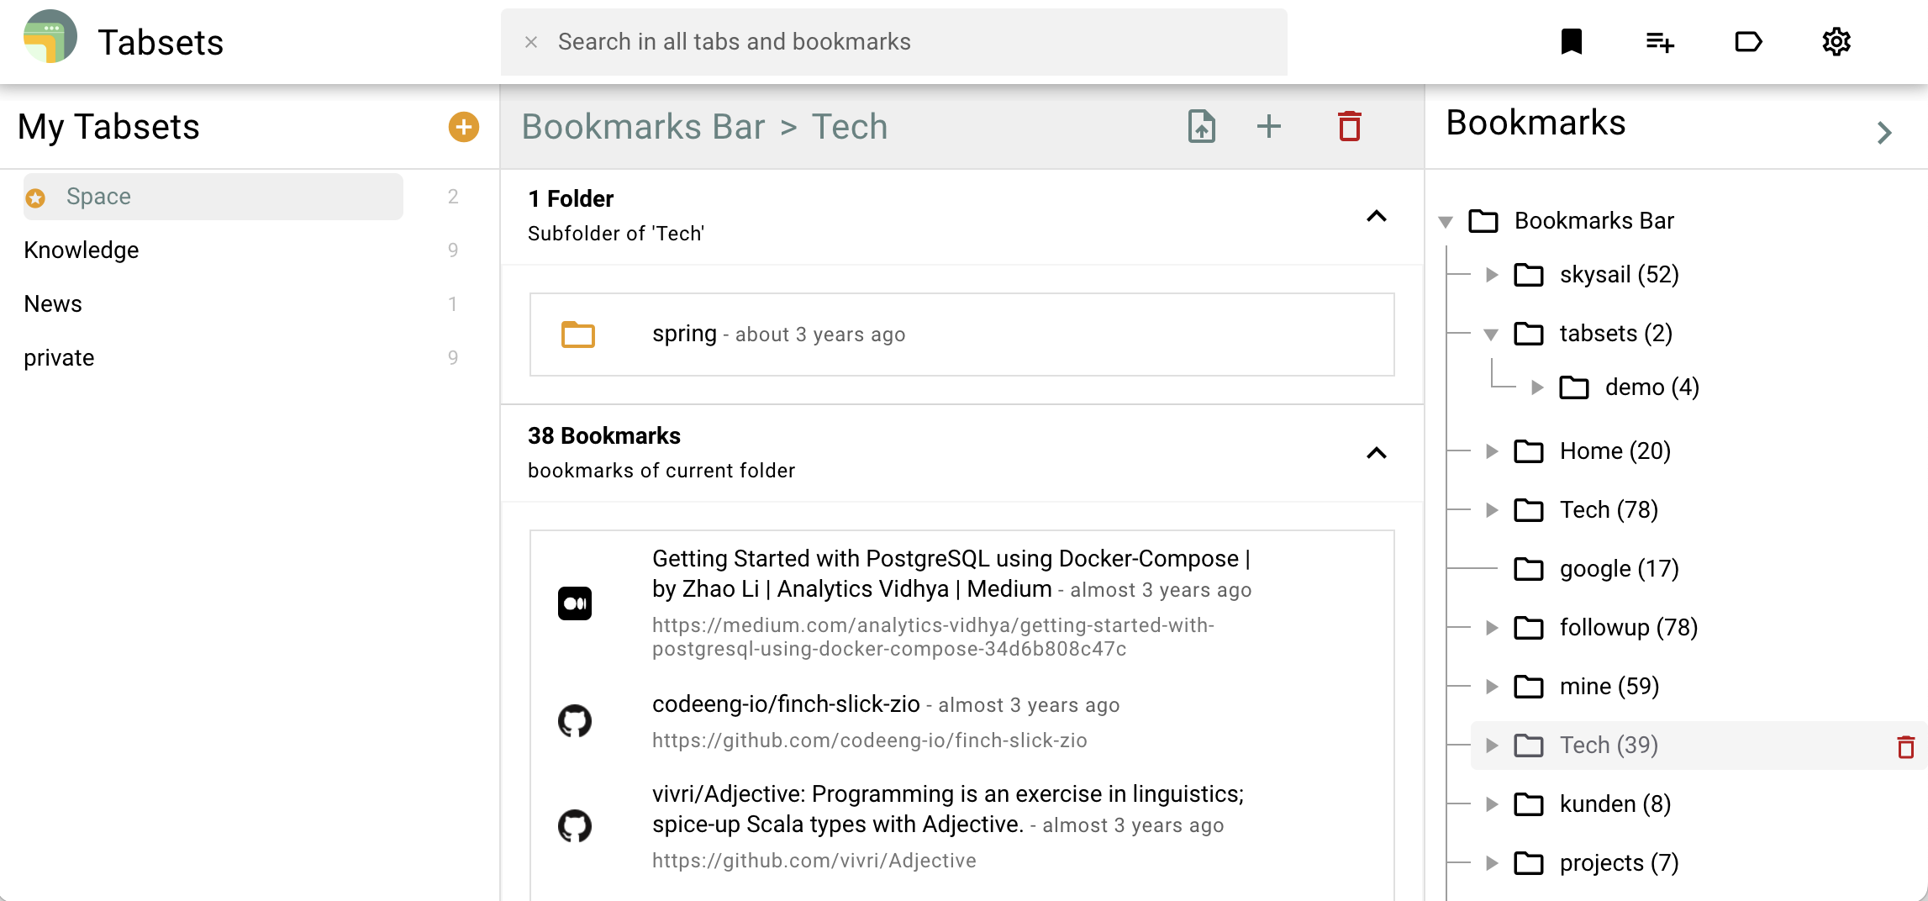Screen dimensions: 1928x901
Task: Select the Knowledge tabset
Action: [82, 250]
